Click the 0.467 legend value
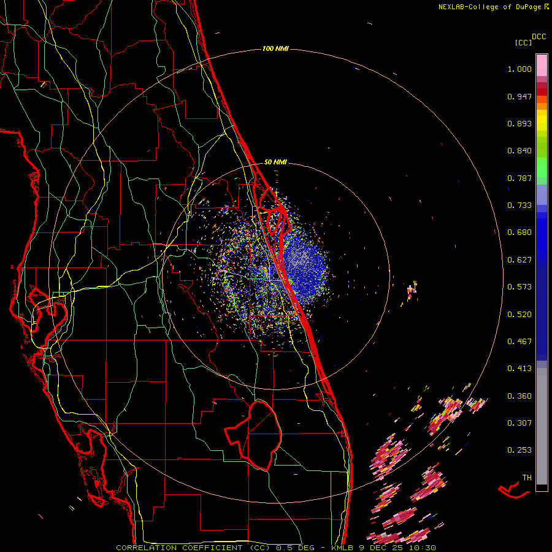Screen dimensions: 552x552 pyautogui.click(x=519, y=342)
